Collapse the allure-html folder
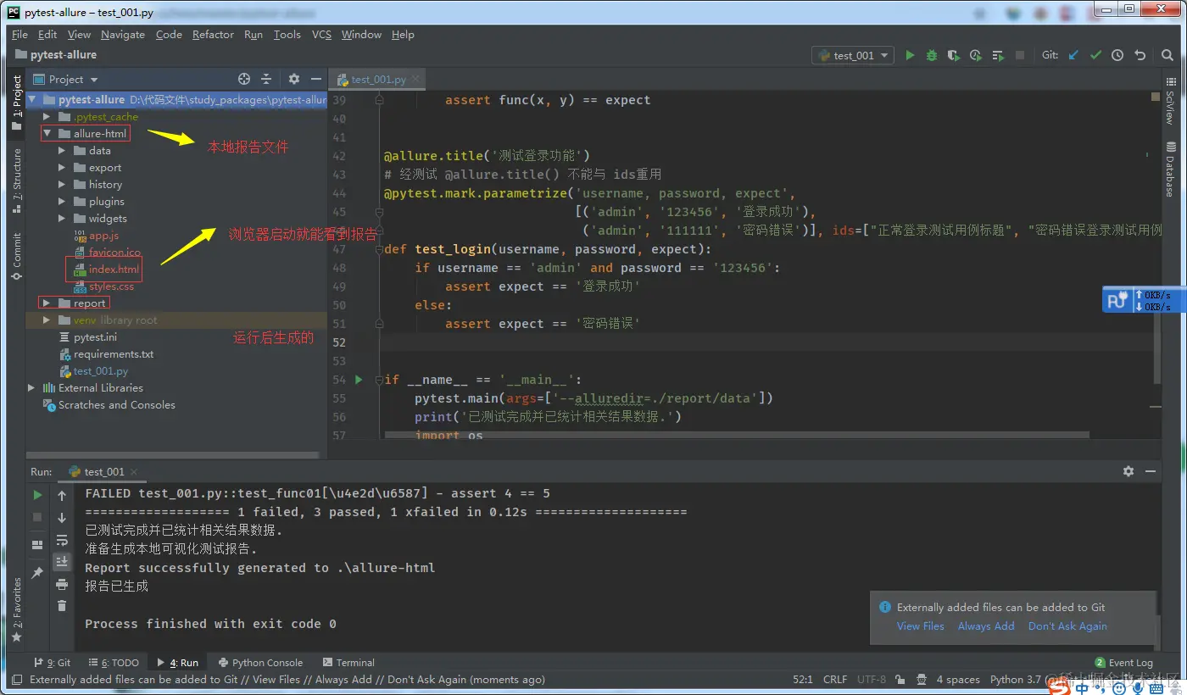This screenshot has height=695, width=1187. tap(47, 133)
